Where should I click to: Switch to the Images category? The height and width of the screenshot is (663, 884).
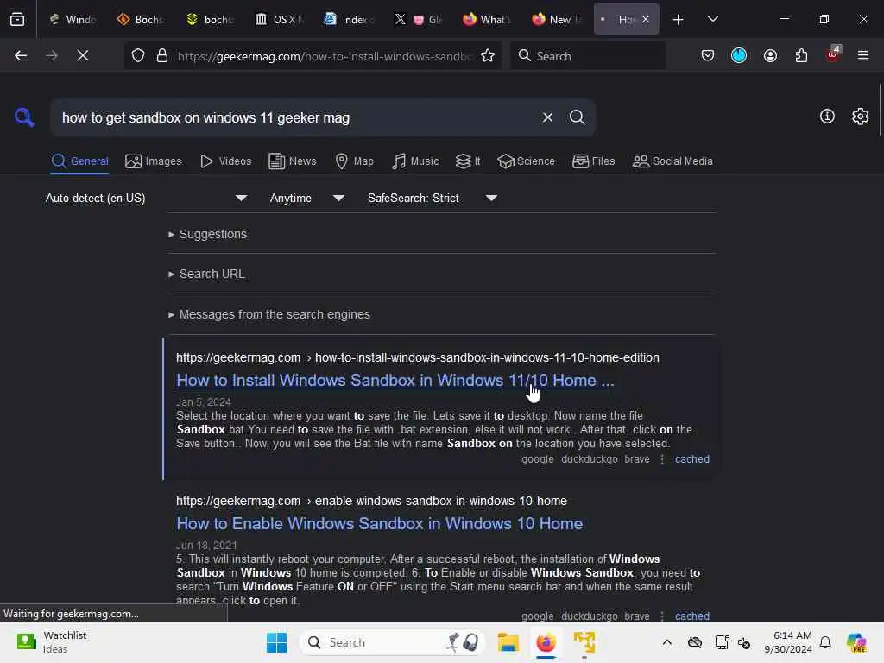(x=154, y=161)
